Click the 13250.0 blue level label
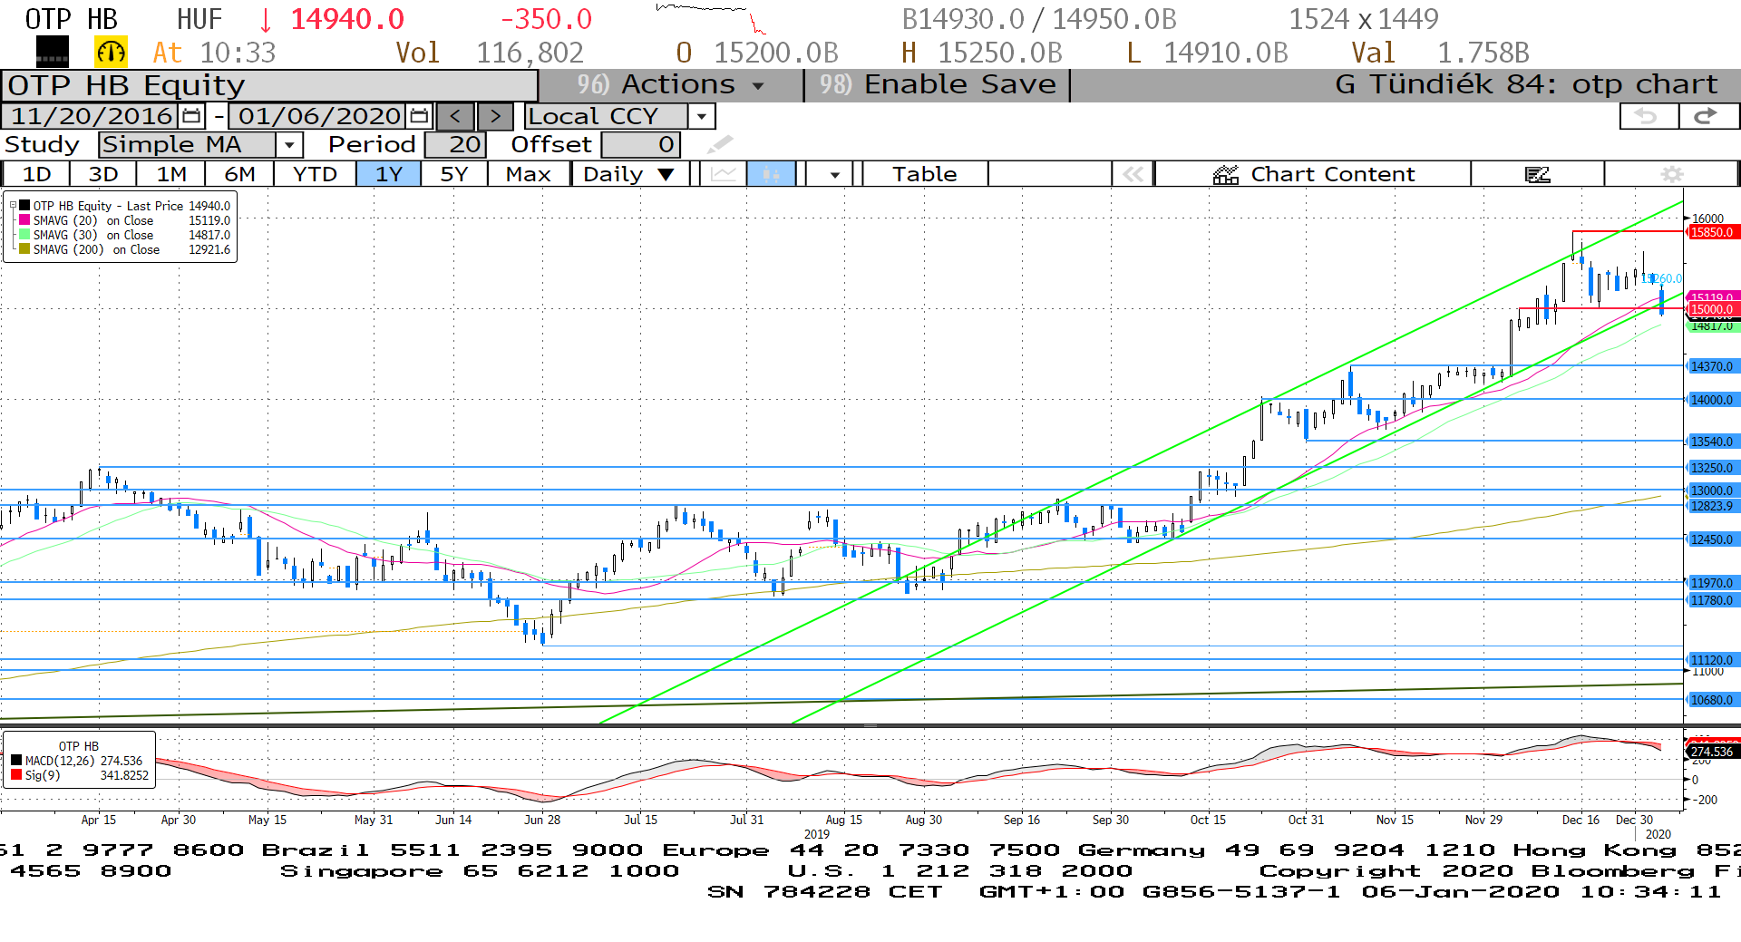The height and width of the screenshot is (942, 1741). pyautogui.click(x=1712, y=468)
